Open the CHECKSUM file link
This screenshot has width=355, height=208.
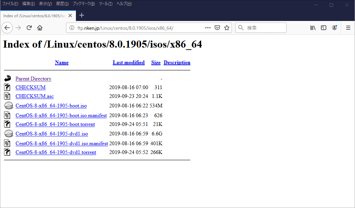tap(31, 87)
